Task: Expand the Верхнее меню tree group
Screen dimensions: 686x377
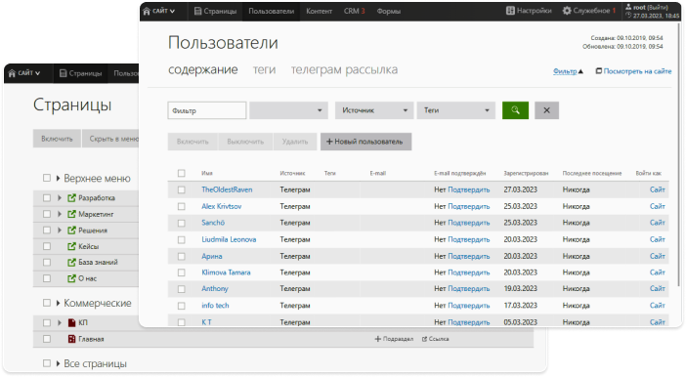Action: pos(58,179)
